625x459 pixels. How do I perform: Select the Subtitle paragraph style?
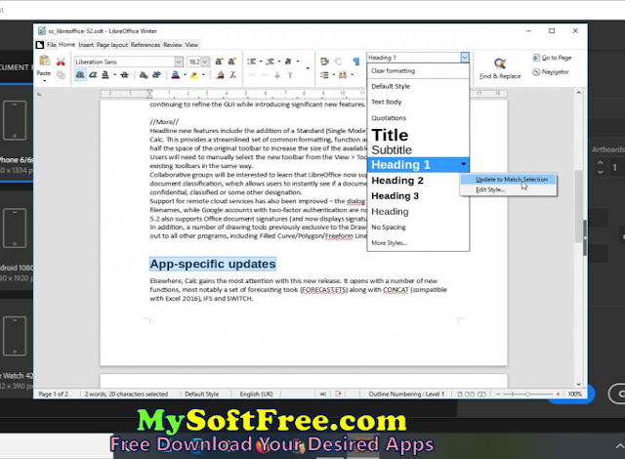click(418, 150)
